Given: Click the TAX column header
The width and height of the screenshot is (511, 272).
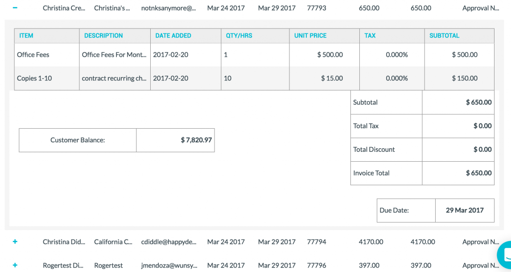Looking at the screenshot, I should 370,36.
